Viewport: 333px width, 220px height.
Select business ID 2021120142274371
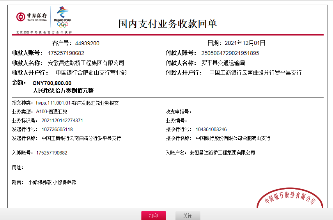[x=59, y=121]
